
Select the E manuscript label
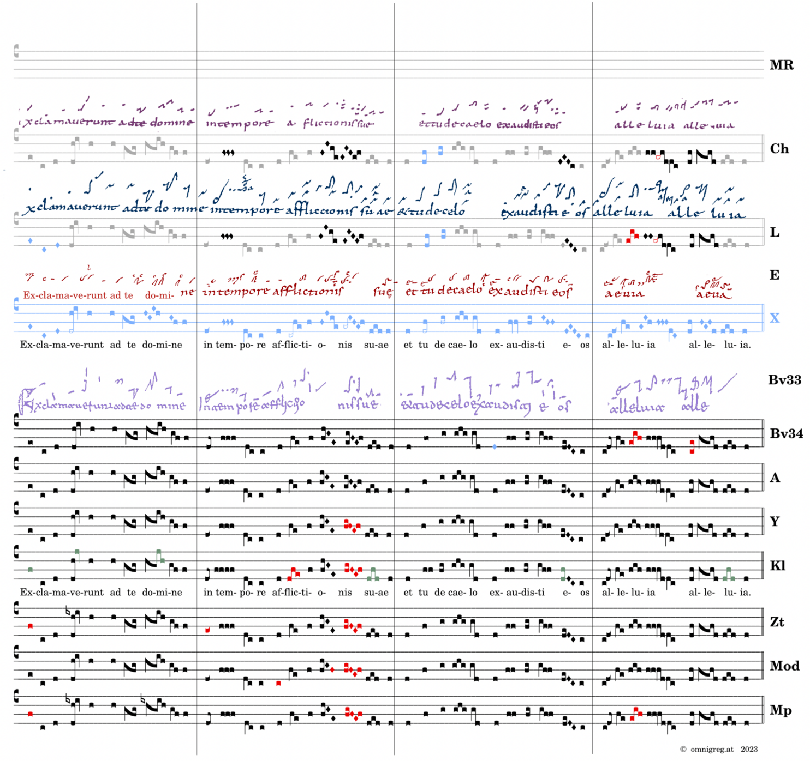[774, 275]
